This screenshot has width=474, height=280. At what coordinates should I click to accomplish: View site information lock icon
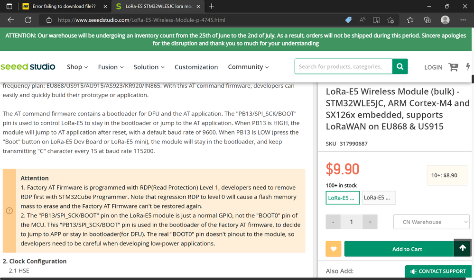click(x=49, y=20)
